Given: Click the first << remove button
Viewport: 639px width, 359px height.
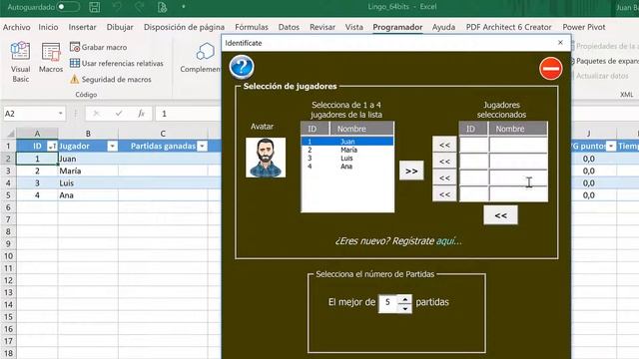Looking at the screenshot, I should click(x=444, y=145).
